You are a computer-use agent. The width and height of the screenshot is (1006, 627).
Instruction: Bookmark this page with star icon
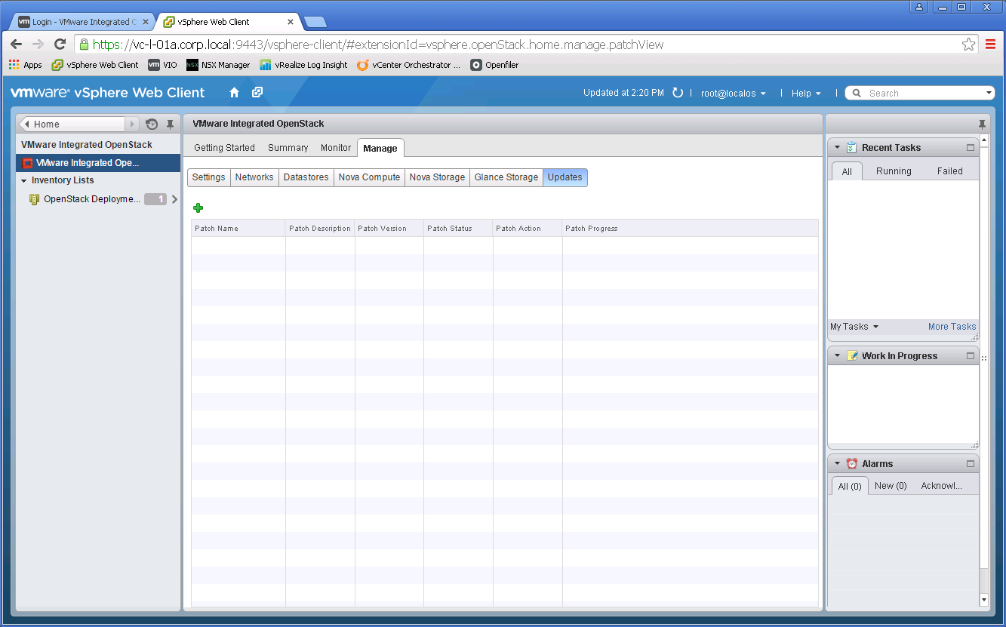968,45
